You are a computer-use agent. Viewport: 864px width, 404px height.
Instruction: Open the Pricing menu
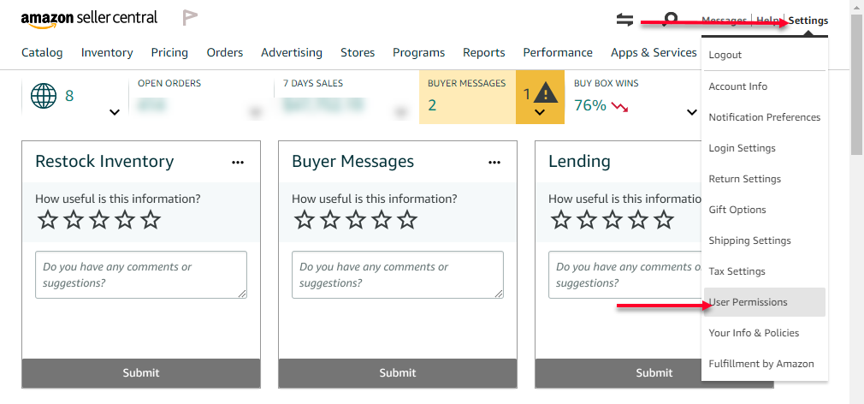click(x=169, y=52)
